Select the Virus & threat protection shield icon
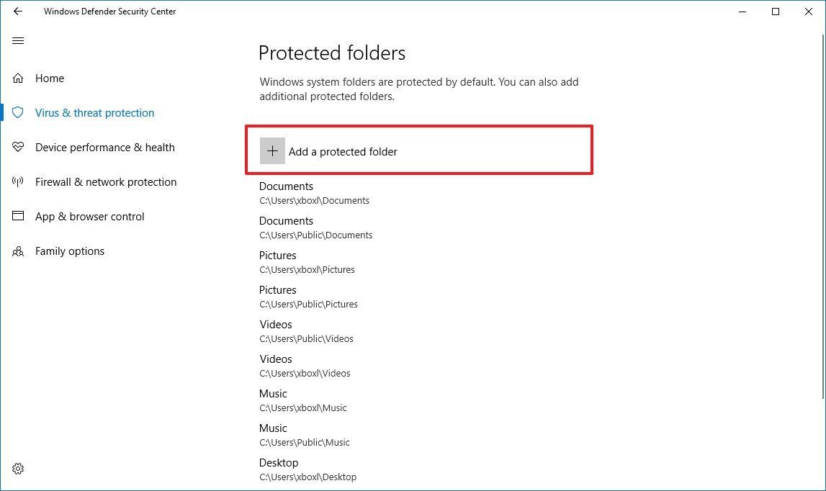826x491 pixels. click(x=17, y=112)
